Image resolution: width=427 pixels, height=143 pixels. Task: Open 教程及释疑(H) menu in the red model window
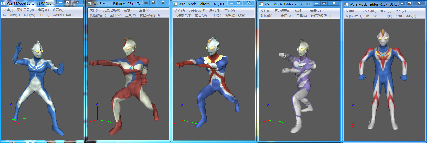pos(150,15)
